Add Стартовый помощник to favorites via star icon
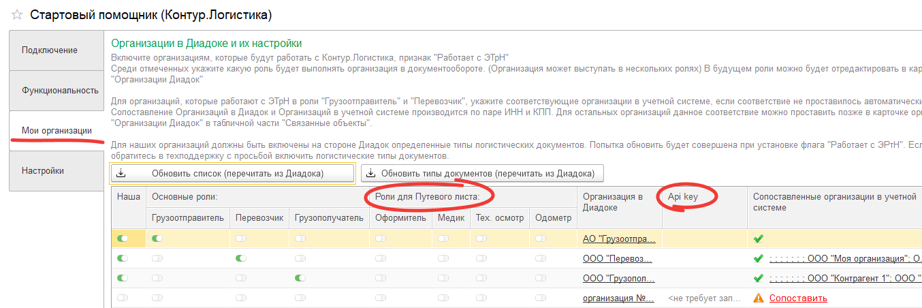The height and width of the screenshot is (308, 922). click(17, 14)
